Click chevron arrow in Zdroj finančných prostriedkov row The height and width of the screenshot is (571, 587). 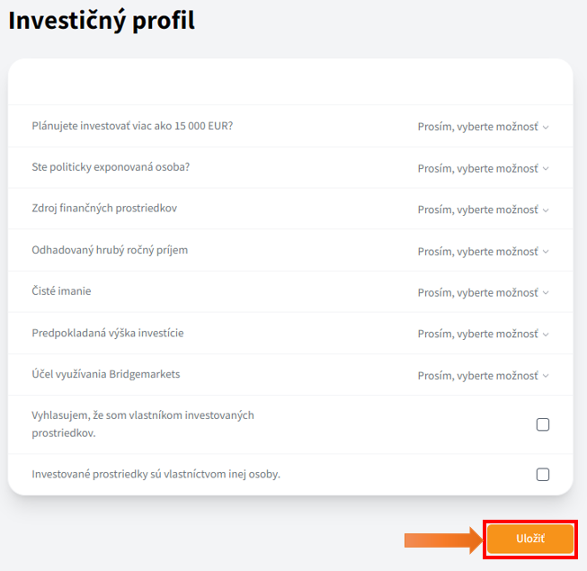pyautogui.click(x=545, y=210)
